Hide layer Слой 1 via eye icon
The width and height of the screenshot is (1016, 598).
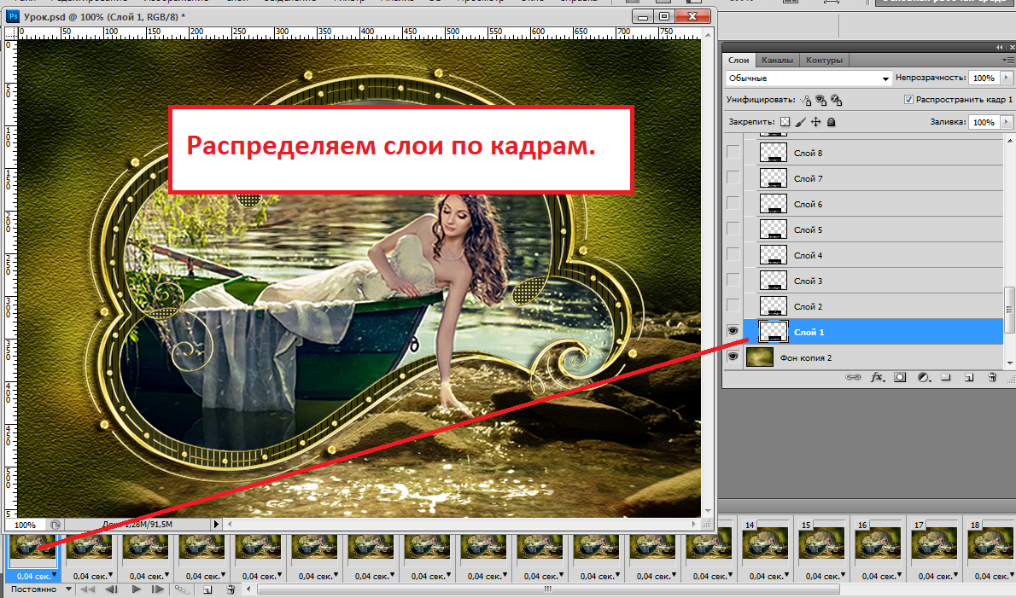(733, 331)
